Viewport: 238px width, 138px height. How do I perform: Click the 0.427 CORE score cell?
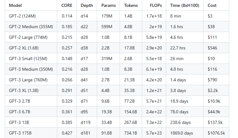[67, 133]
